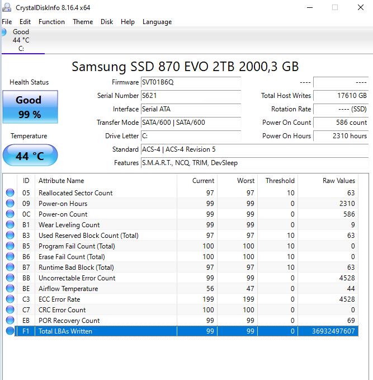Click the Program Fail Count (Total) name
Image resolution: width=373 pixels, height=380 pixels.
(x=77, y=246)
